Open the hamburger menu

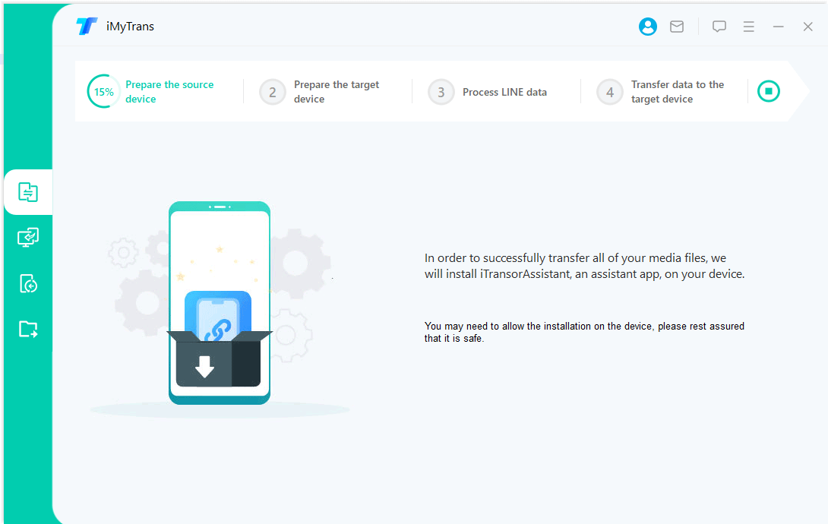pyautogui.click(x=748, y=27)
